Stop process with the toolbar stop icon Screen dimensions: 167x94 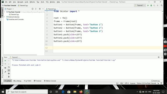pyautogui.click(x=158, y=5)
